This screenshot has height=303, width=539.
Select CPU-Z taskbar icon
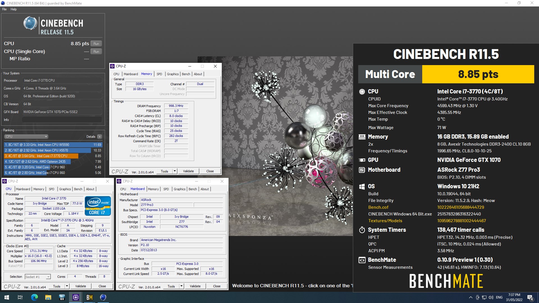76,297
